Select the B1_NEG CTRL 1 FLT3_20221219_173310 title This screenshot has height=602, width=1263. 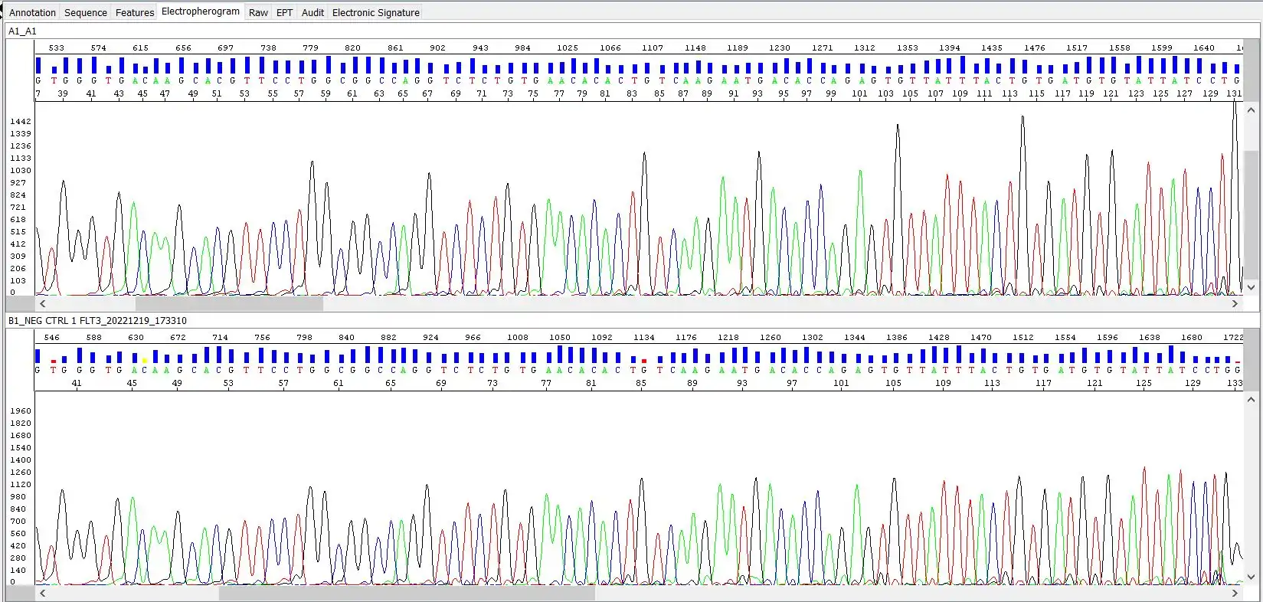click(97, 321)
